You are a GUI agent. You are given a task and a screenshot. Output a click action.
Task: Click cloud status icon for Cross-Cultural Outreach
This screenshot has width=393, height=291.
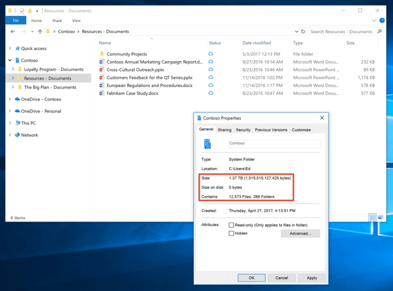[211, 69]
